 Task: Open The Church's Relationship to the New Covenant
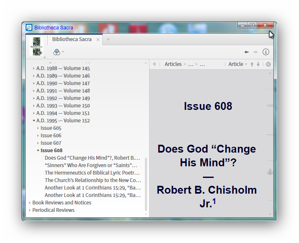tap(93, 180)
